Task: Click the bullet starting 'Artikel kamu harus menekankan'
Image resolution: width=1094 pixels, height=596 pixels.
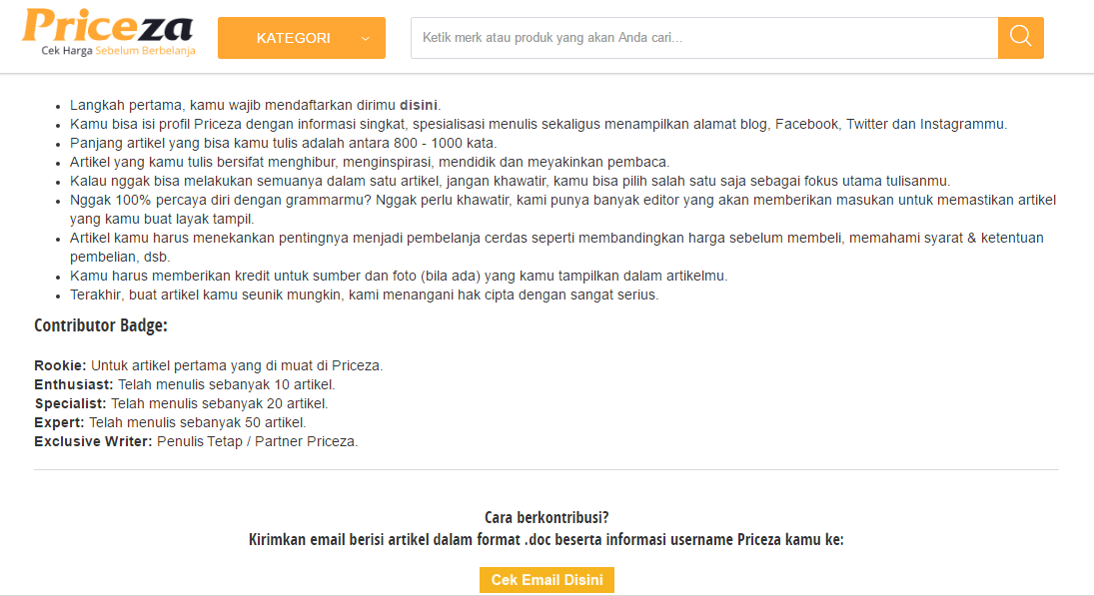Action: (x=556, y=247)
